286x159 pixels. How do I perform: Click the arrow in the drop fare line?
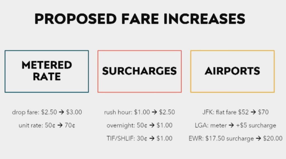[61, 112]
